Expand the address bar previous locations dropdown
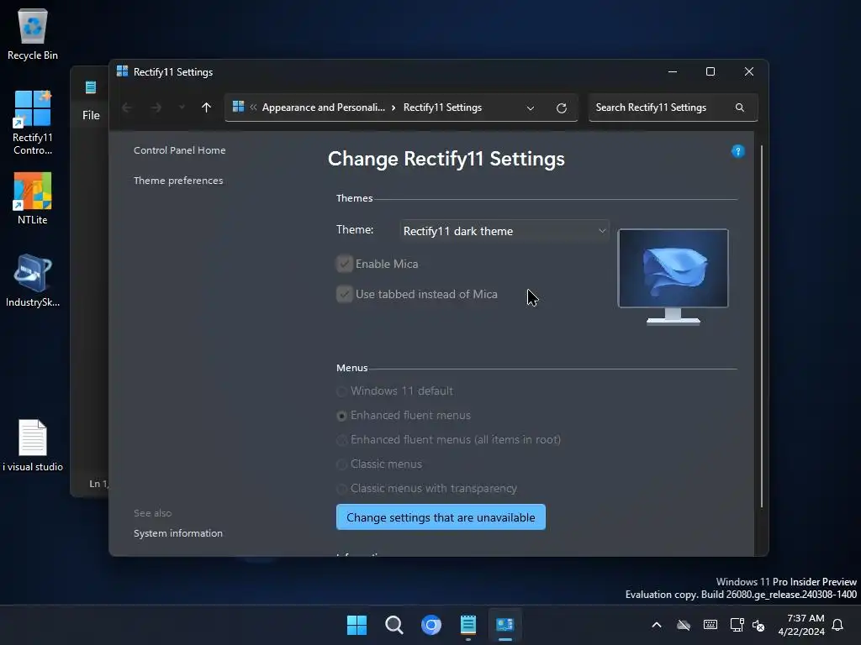The width and height of the screenshot is (861, 645). pyautogui.click(x=531, y=108)
